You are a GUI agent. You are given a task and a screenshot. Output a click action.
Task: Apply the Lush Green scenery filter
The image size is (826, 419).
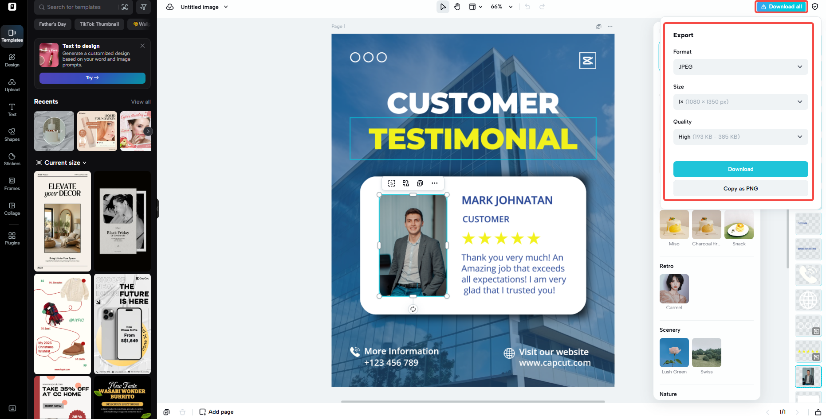pyautogui.click(x=674, y=353)
